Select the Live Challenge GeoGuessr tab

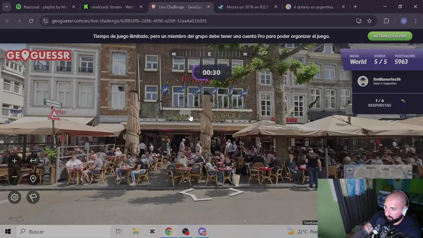[x=180, y=7]
